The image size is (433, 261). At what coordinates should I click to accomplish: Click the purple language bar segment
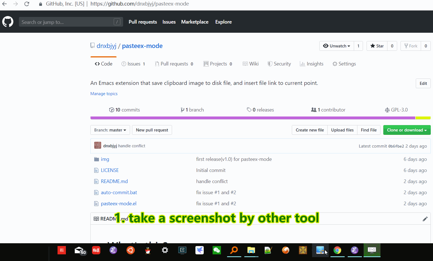pos(253,118)
